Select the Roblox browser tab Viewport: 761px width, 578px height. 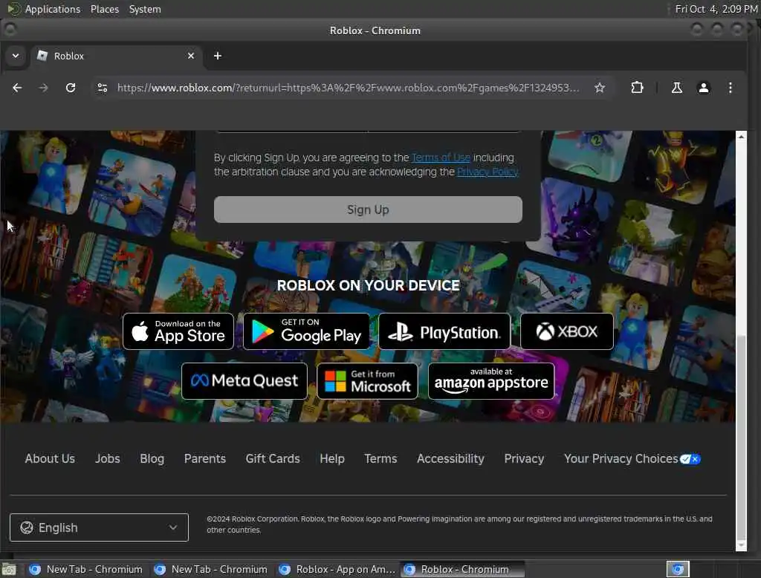pos(116,56)
